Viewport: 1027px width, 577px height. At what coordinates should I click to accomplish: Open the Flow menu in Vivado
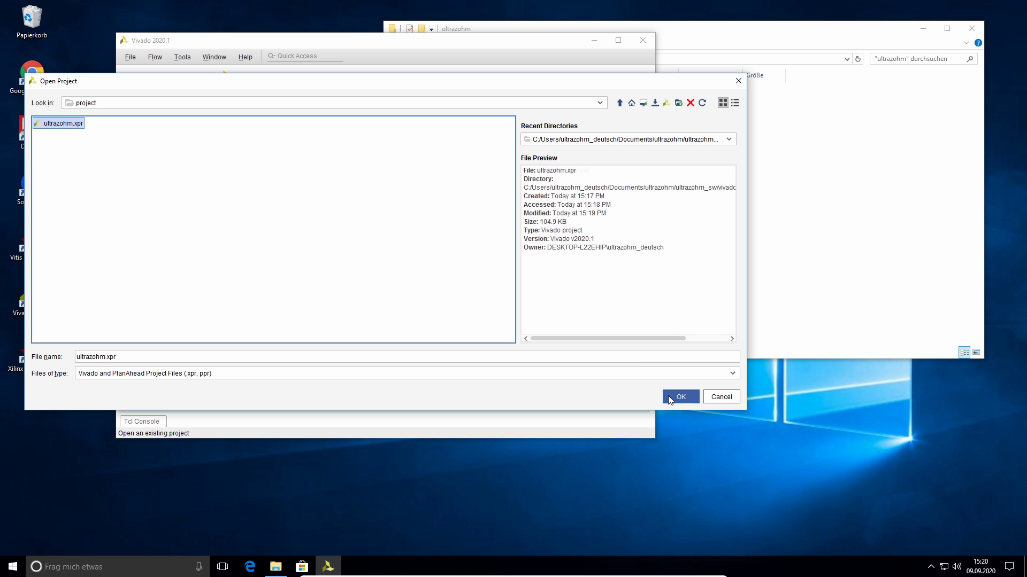[x=155, y=57]
